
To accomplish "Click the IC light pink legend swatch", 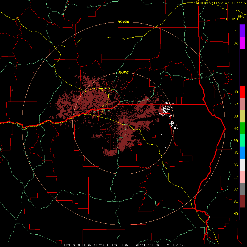I will [242, 177].
